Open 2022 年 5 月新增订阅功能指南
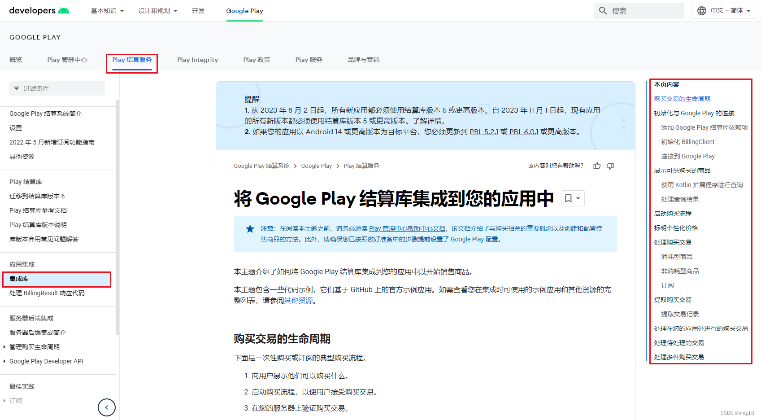Viewport: 761px width, 420px height. click(52, 142)
